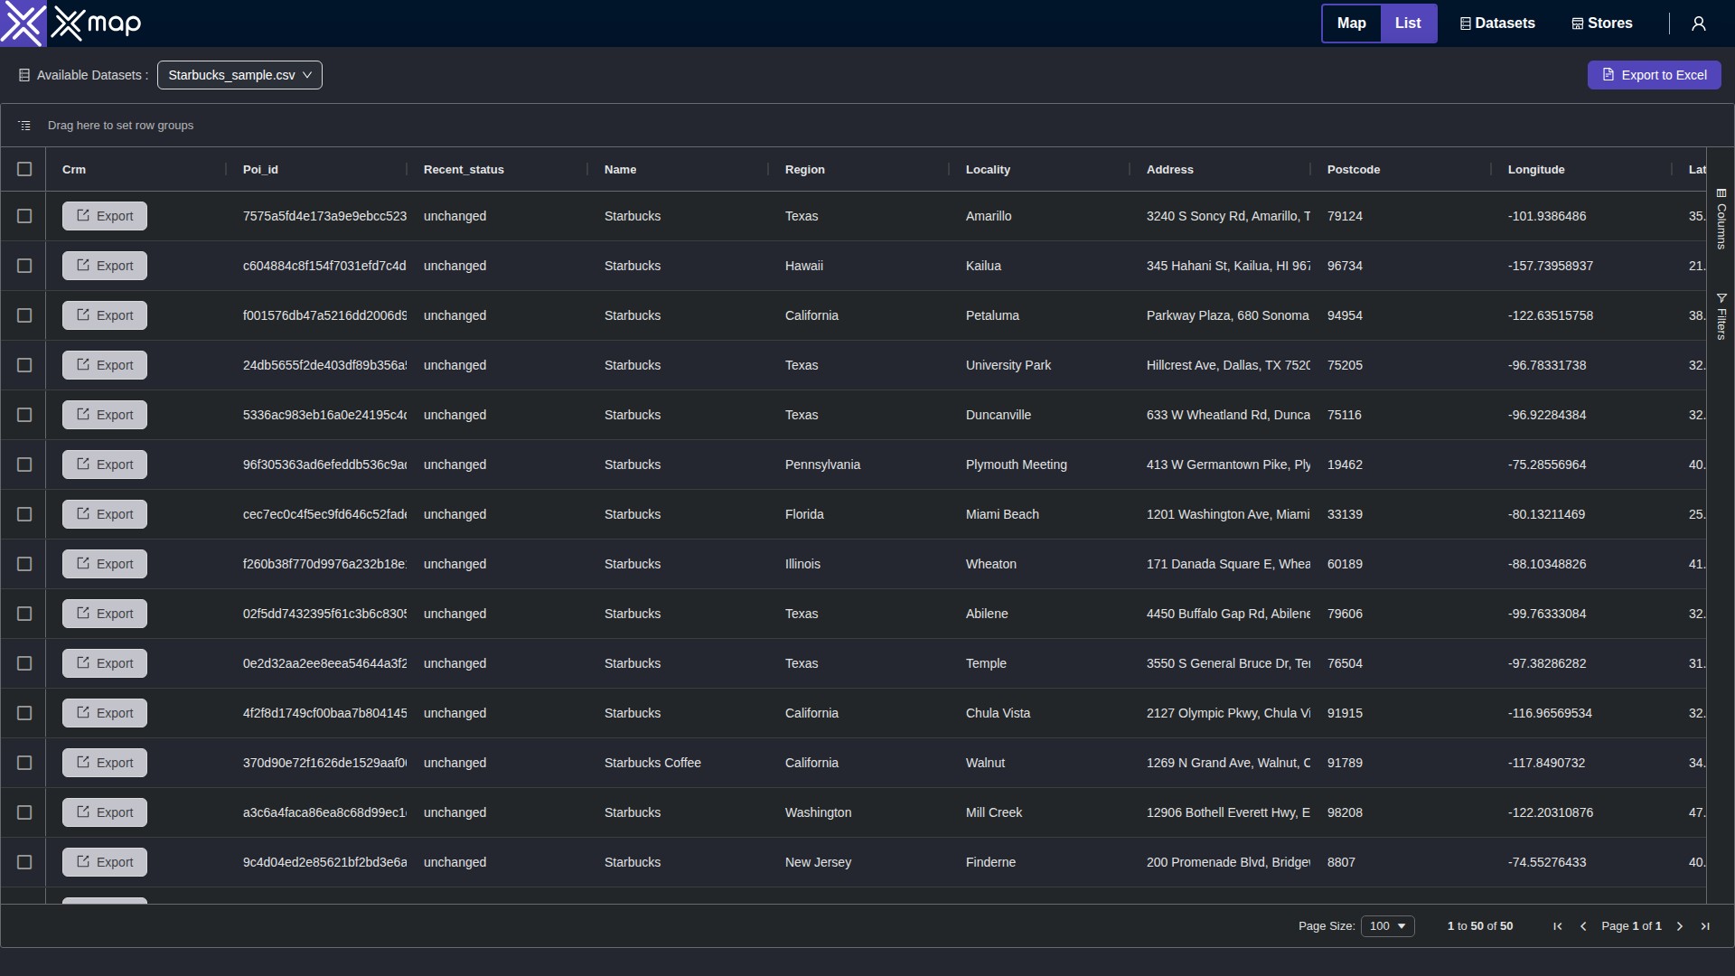Click Export button in Kailua row
The width and height of the screenshot is (1735, 976).
[x=105, y=266]
